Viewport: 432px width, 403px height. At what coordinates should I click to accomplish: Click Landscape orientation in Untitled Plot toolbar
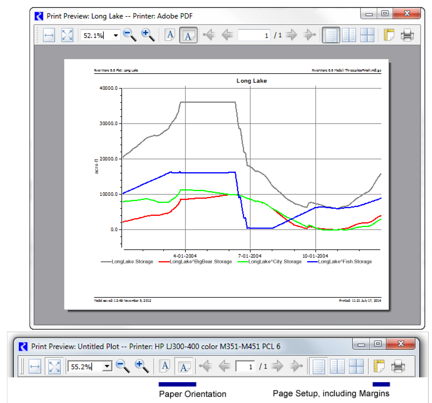click(x=184, y=366)
